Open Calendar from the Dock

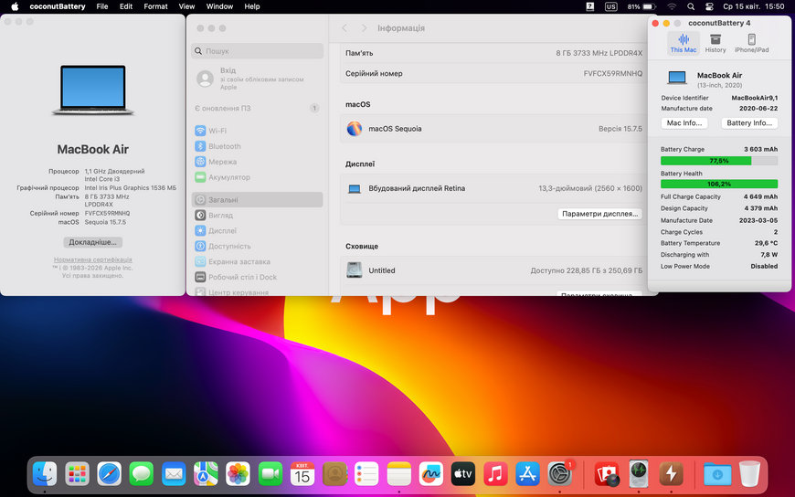(302, 474)
